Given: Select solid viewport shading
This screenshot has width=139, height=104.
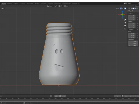Looking at the screenshot, I should [x=134, y=8].
